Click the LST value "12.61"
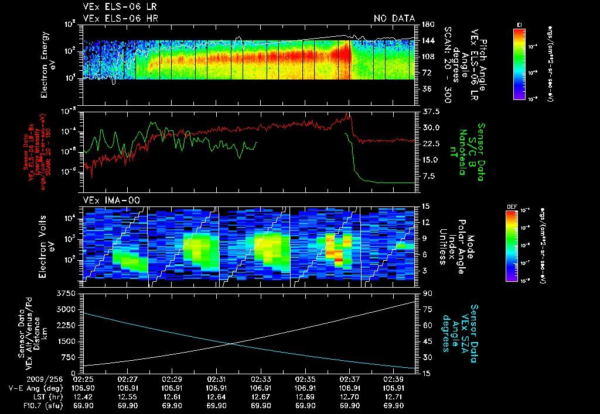The width and height of the screenshot is (600, 414). (x=172, y=397)
